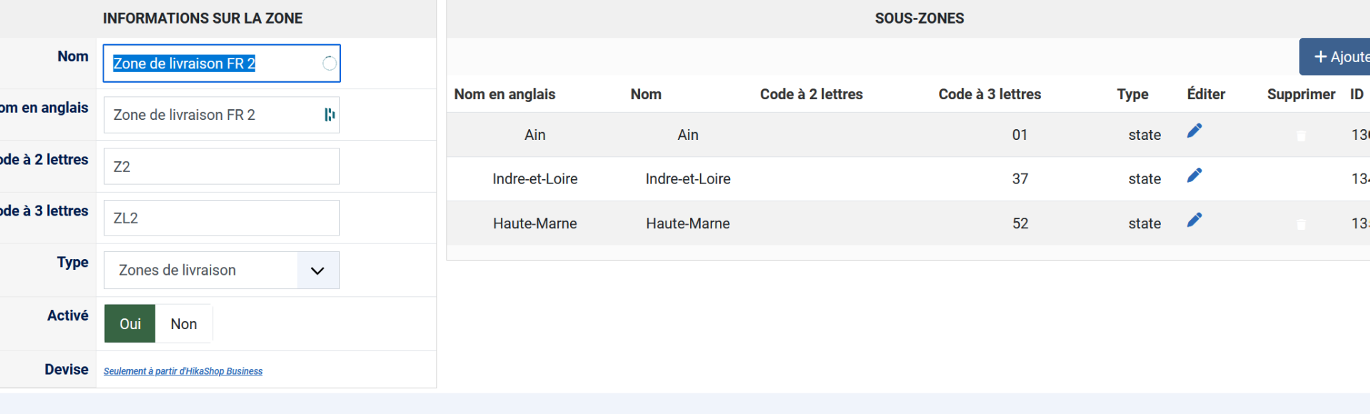The height and width of the screenshot is (414, 1370).
Task: Remove Haute-Marne with its trash icon
Action: (1301, 224)
